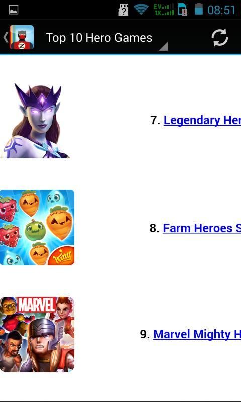Tap the number 9 ranking label

[x=145, y=334]
